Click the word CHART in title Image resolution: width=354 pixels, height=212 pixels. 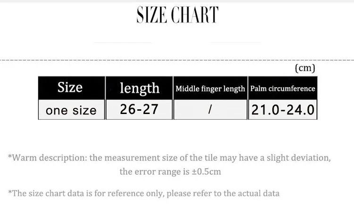(x=195, y=15)
